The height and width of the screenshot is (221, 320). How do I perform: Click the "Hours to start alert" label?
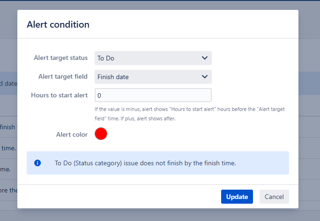pos(59,95)
